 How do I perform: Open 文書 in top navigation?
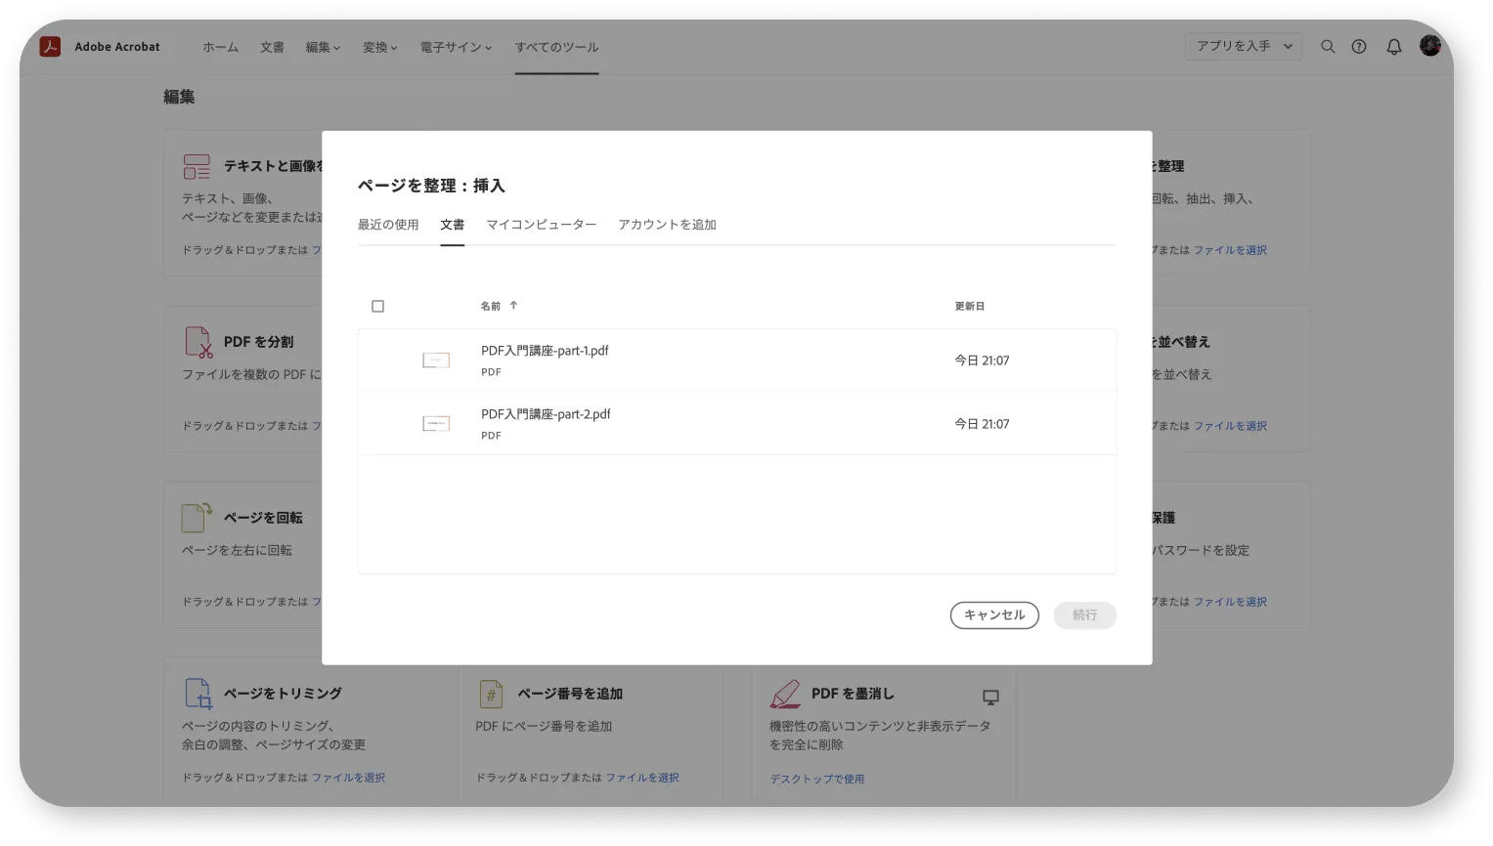pos(272,47)
